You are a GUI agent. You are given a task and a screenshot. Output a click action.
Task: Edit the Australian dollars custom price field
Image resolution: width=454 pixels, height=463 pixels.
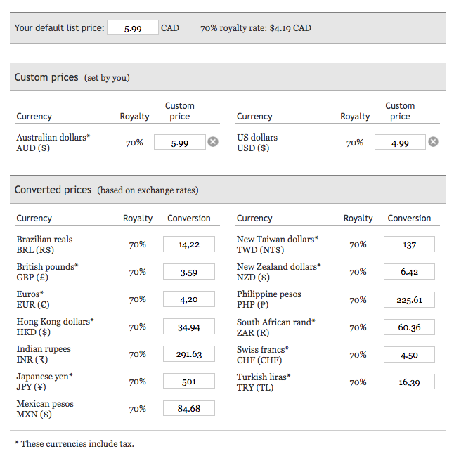pos(180,143)
